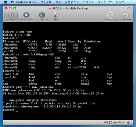Open the デバイス menu
136x127 pixels.
pos(88,2)
